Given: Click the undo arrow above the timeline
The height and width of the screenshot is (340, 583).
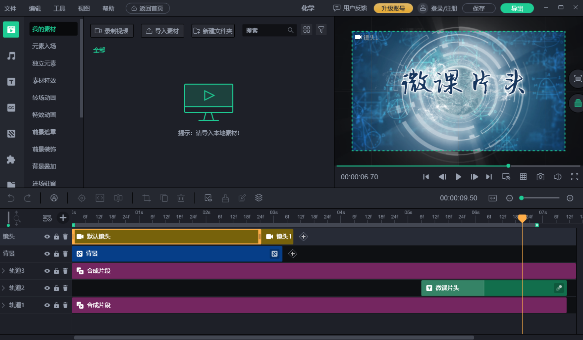Looking at the screenshot, I should tap(10, 198).
